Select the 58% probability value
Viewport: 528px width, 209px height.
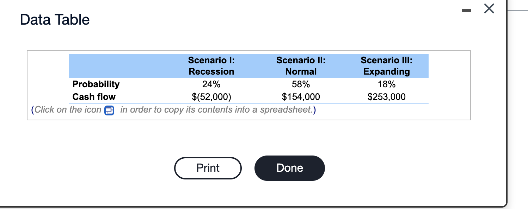pos(301,84)
